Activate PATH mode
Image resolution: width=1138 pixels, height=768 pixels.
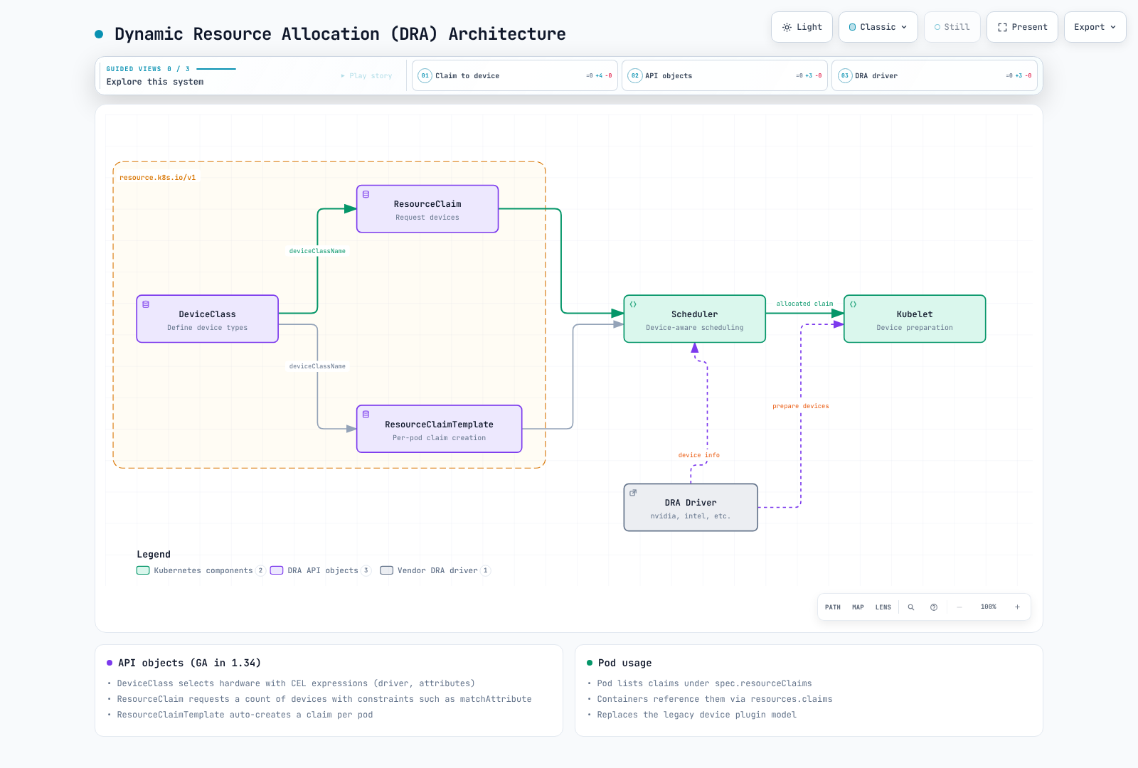(833, 607)
